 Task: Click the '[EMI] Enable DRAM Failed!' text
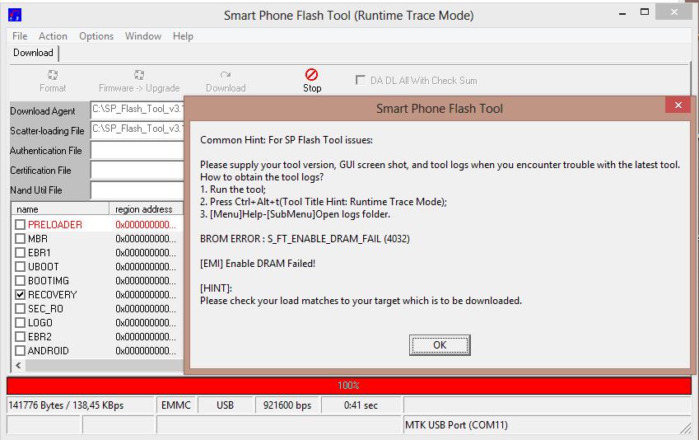click(258, 264)
